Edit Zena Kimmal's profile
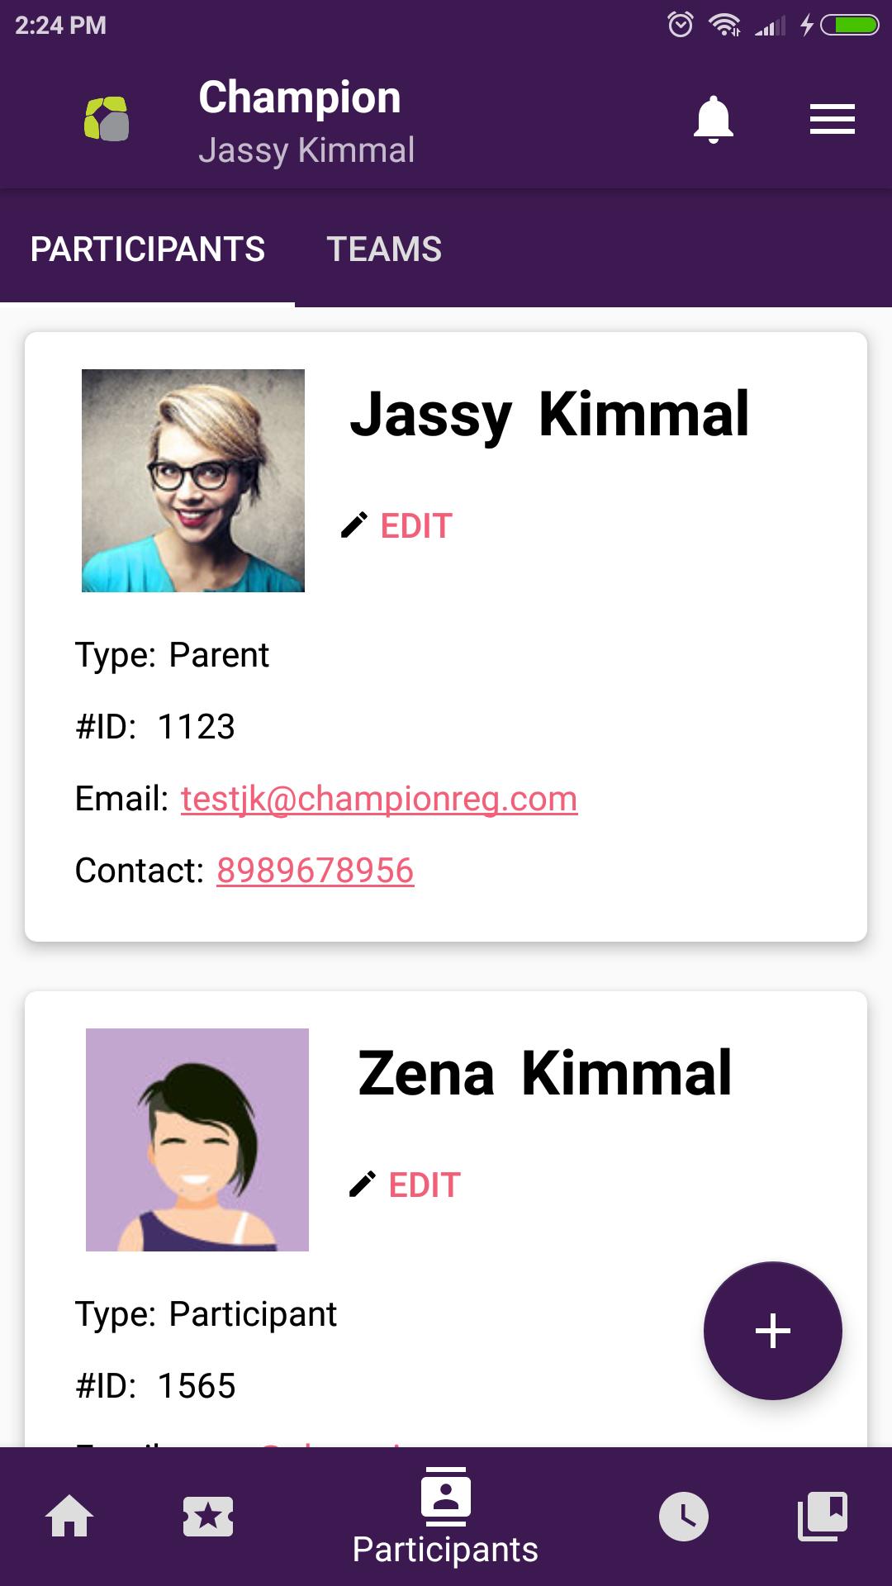The width and height of the screenshot is (892, 1586). [x=425, y=1185]
